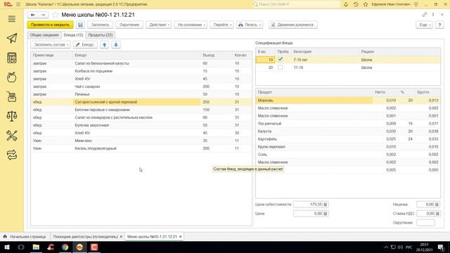This screenshot has width=450, height=253.
Task: Select product row Крупа перловая
Action: coord(348,147)
